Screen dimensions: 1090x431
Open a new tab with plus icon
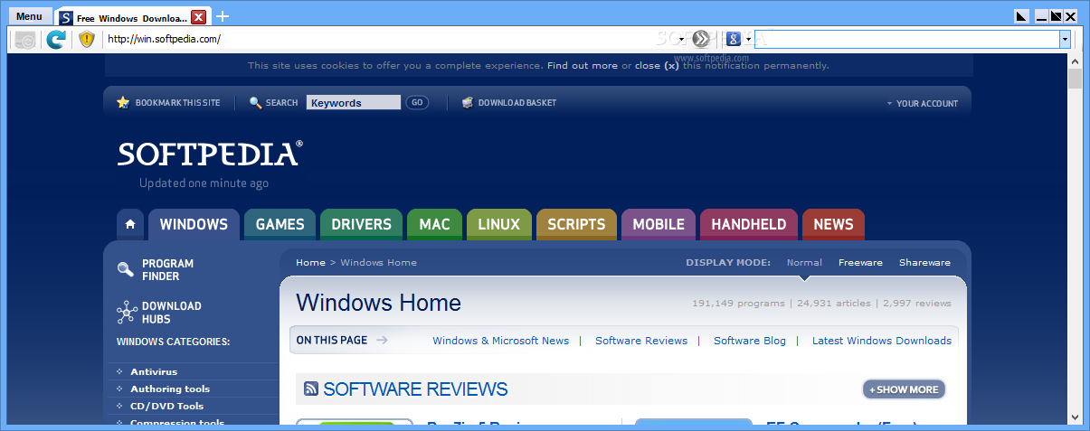(x=223, y=16)
